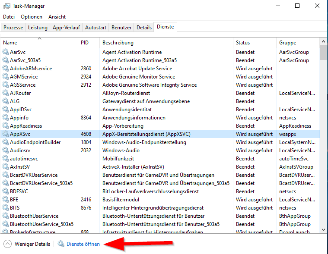Click description Windows-Audio-Endpunkterstellung
Screen dimensions: 328x254
click(x=144, y=142)
